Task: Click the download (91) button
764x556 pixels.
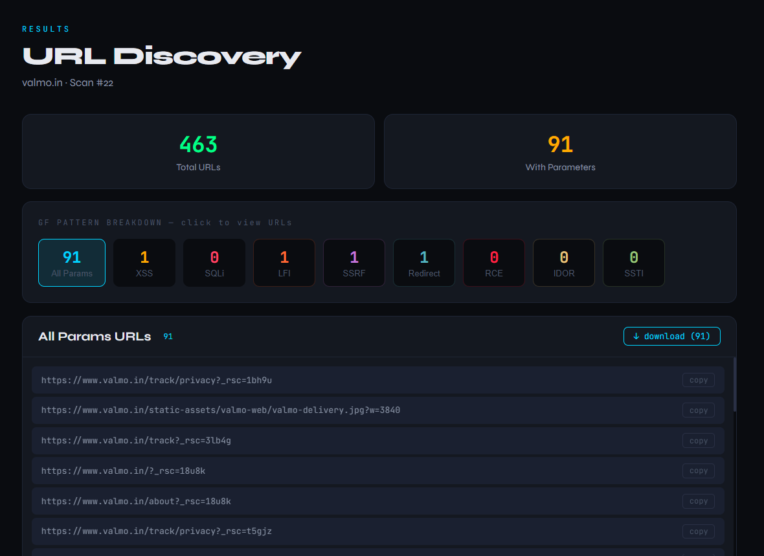Action: pyautogui.click(x=672, y=336)
